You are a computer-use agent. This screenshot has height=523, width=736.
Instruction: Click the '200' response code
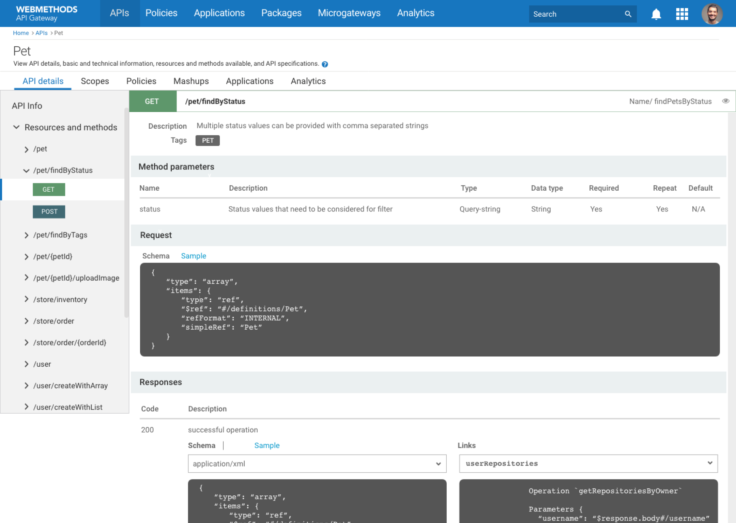(x=147, y=430)
